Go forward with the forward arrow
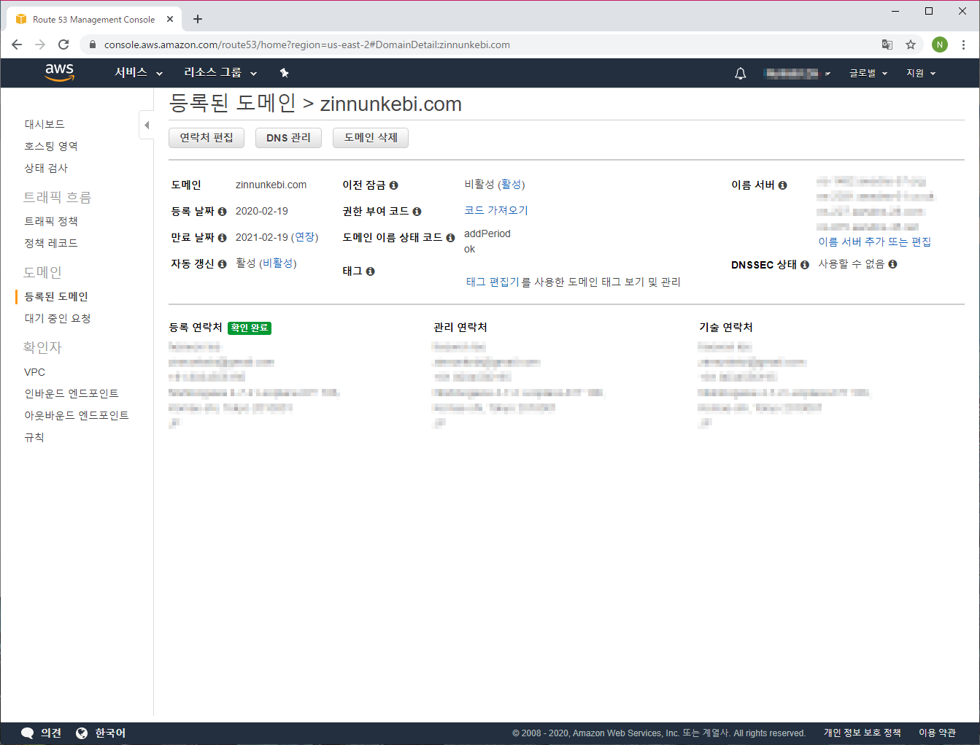 coord(40,45)
